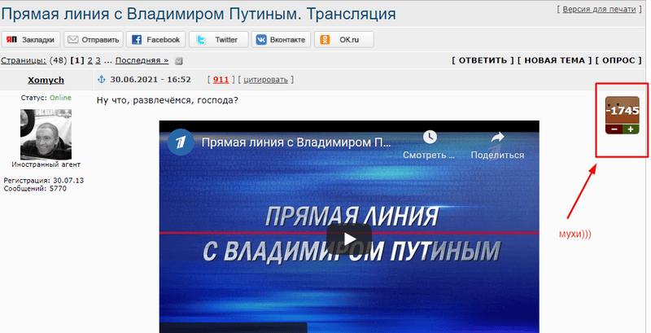This screenshot has width=651, height=333.
Task: Click the VK logo icon
Action: 261,40
